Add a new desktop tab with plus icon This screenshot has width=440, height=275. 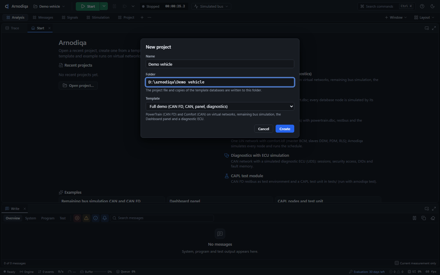pos(142,17)
